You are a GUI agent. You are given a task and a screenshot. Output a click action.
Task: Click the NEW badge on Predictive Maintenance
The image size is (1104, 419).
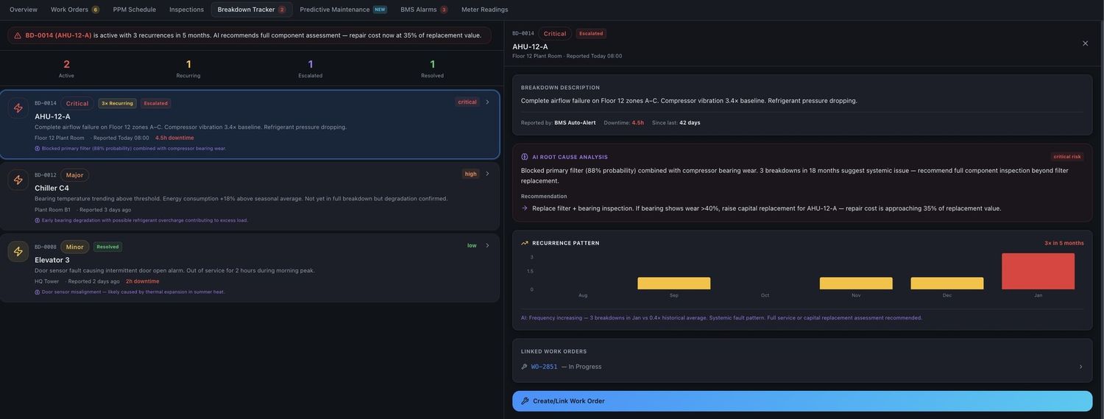point(380,10)
